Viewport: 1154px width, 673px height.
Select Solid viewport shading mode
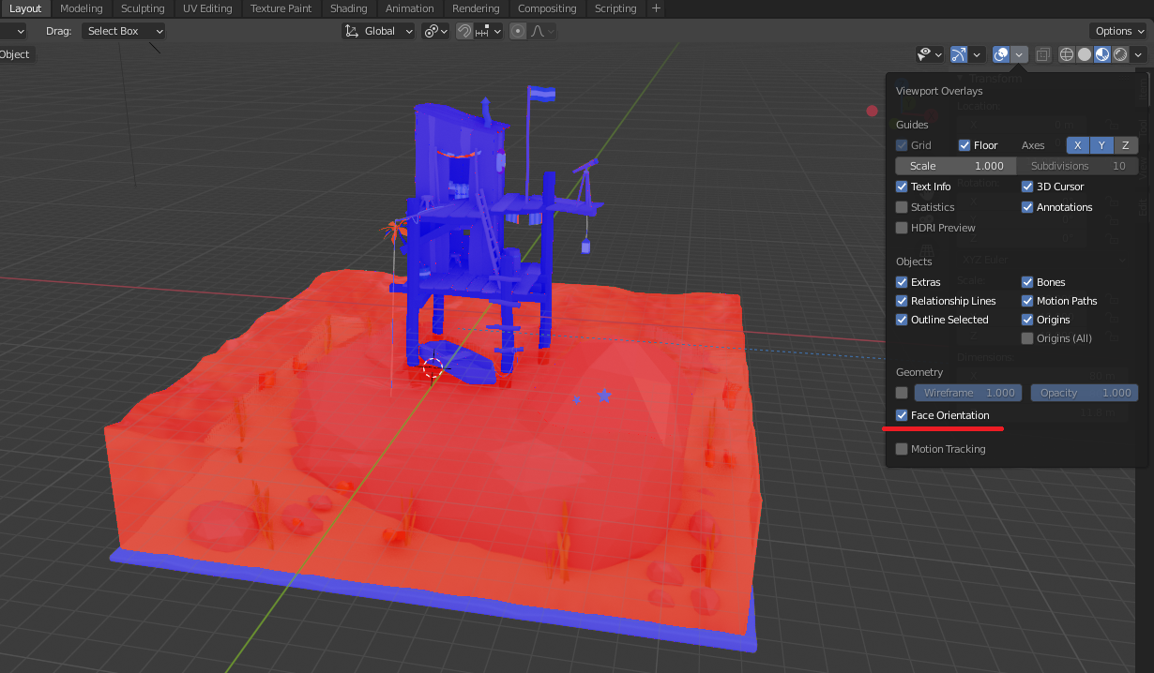pyautogui.click(x=1084, y=53)
